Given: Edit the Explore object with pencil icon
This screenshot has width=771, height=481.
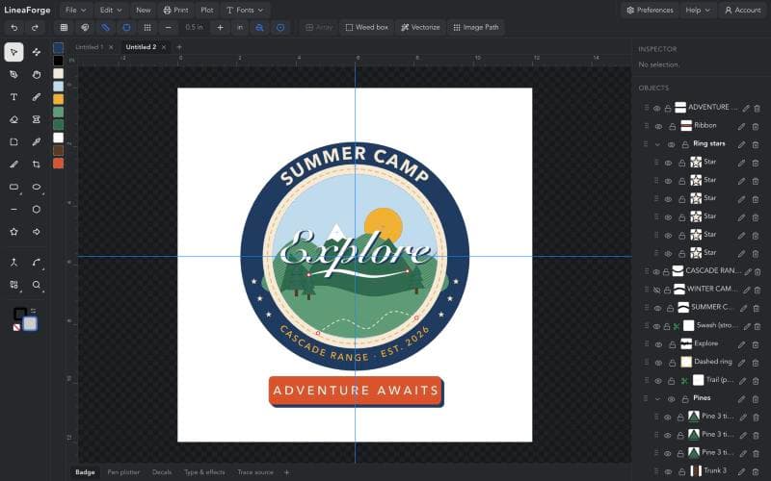Looking at the screenshot, I should coord(741,344).
